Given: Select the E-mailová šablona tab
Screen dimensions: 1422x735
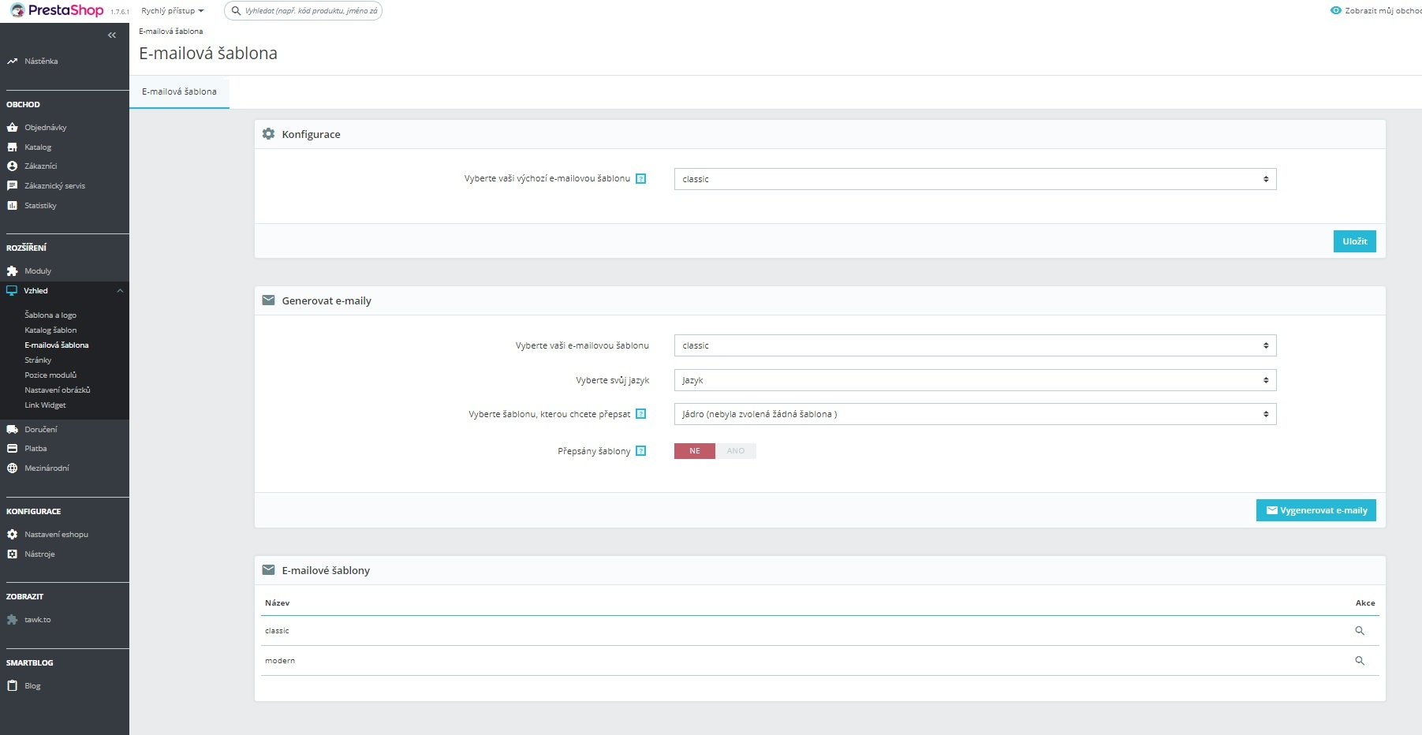Looking at the screenshot, I should click(x=179, y=91).
